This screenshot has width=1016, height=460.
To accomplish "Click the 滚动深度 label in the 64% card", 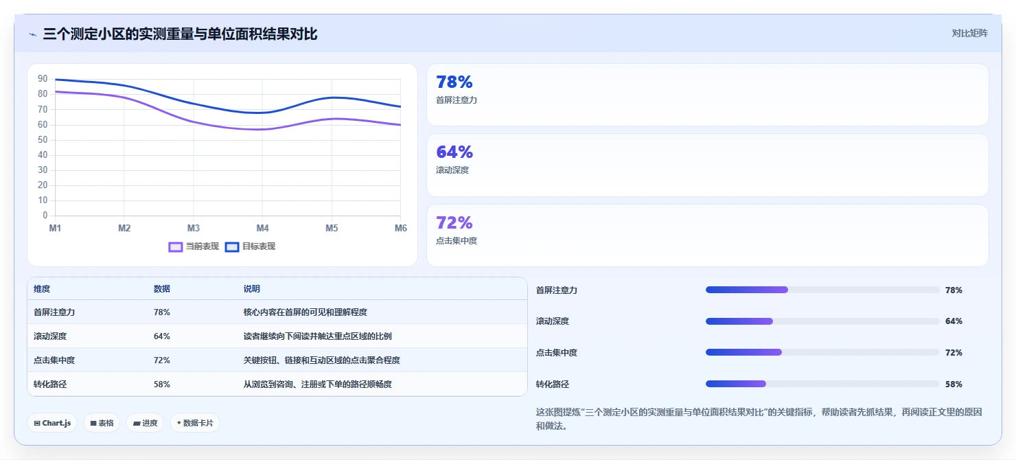I will (x=452, y=170).
